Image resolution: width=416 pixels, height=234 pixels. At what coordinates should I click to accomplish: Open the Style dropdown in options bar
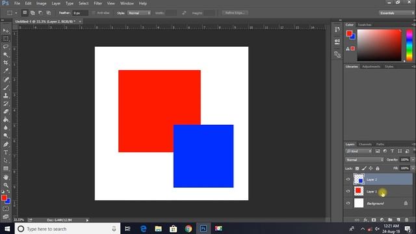click(139, 13)
